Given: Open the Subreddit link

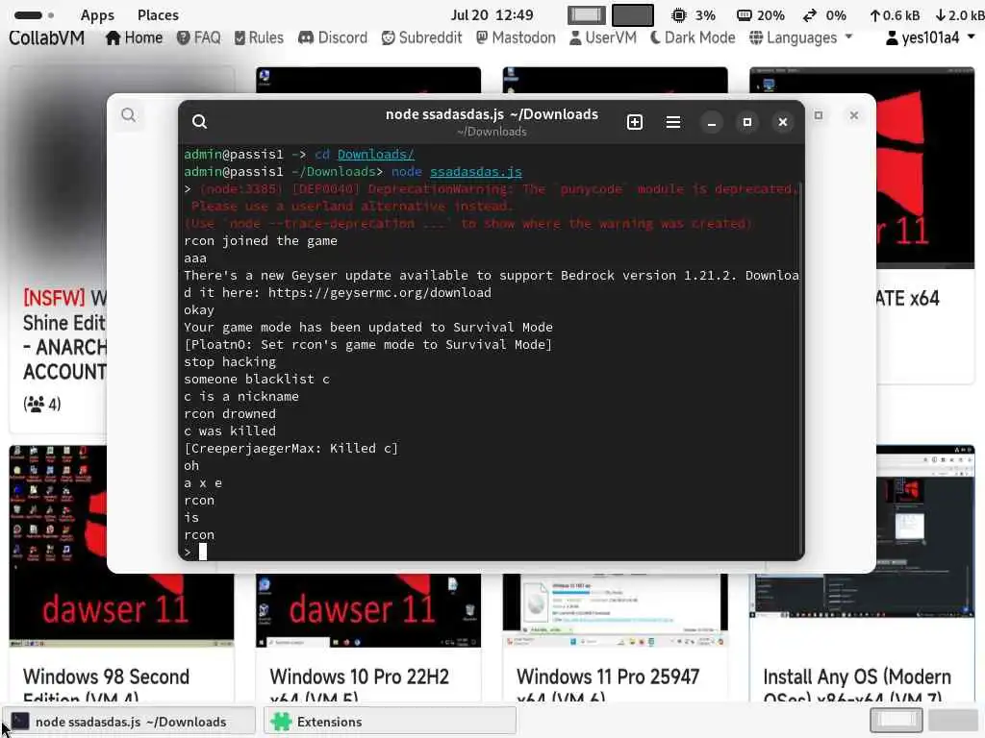Looking at the screenshot, I should tap(421, 37).
